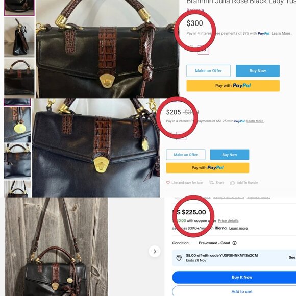
Task: Open Klarna Learn more link
Action: coord(238,228)
